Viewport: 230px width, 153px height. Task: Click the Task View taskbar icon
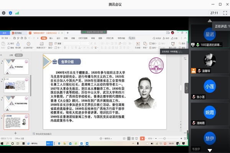pyautogui.click(x=18, y=143)
